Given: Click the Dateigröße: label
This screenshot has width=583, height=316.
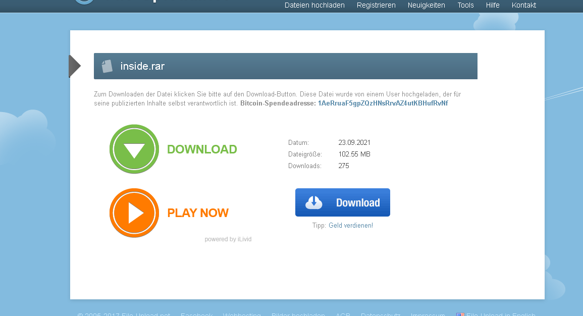Looking at the screenshot, I should point(305,154).
